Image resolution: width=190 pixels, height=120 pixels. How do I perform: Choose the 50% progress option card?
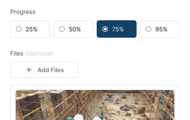click(73, 29)
